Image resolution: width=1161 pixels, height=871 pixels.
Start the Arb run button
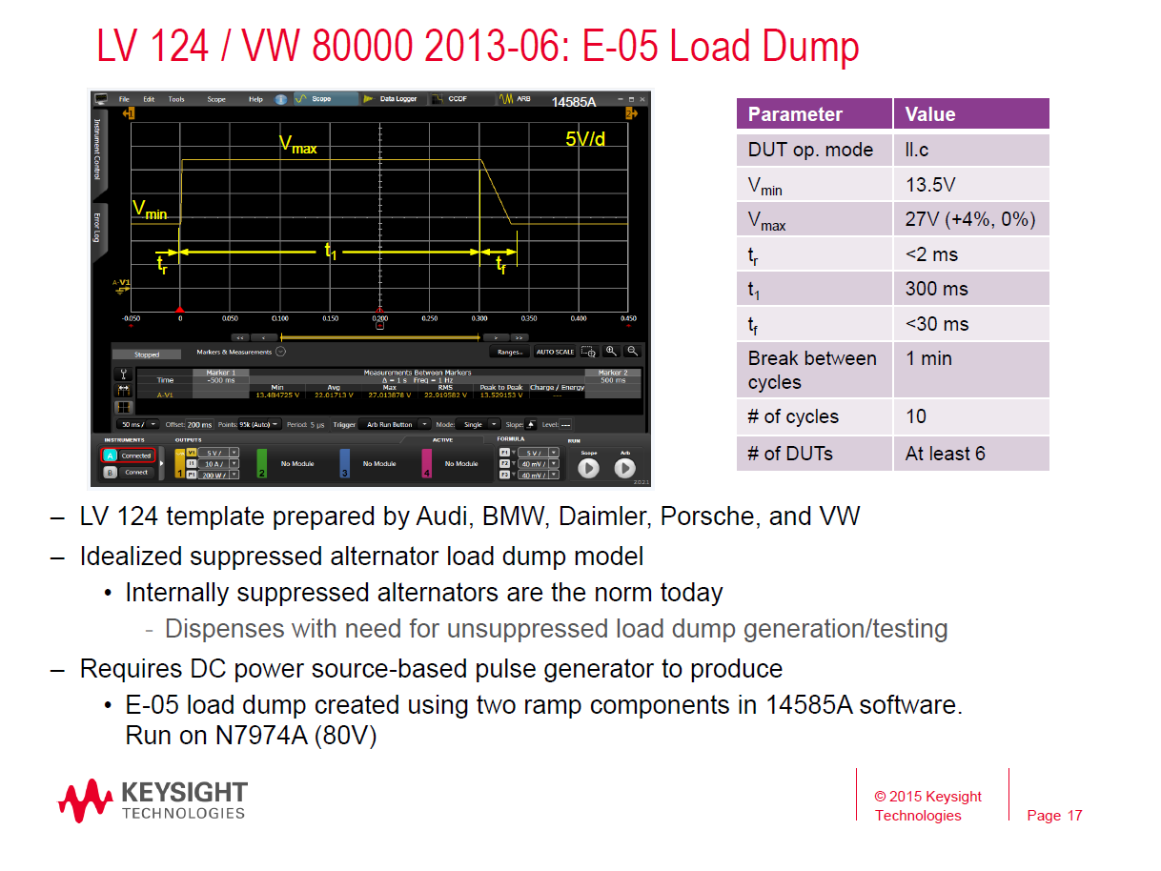[x=624, y=468]
